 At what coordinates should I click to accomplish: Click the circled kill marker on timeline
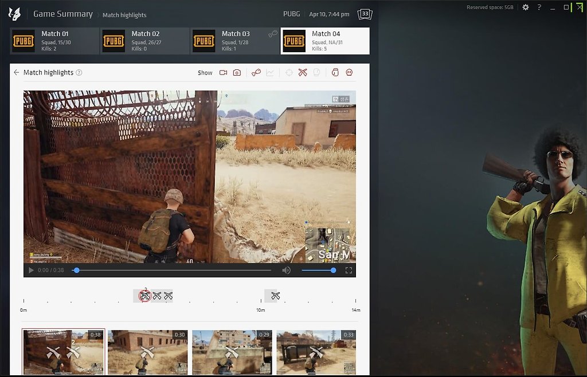145,296
